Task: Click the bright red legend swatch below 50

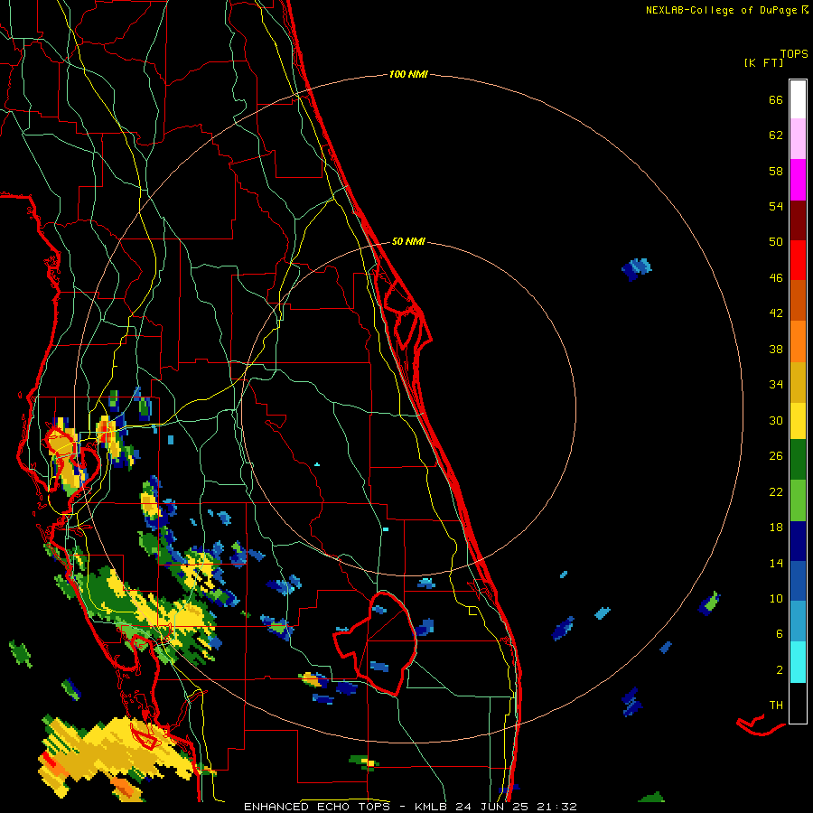Action: click(x=798, y=260)
